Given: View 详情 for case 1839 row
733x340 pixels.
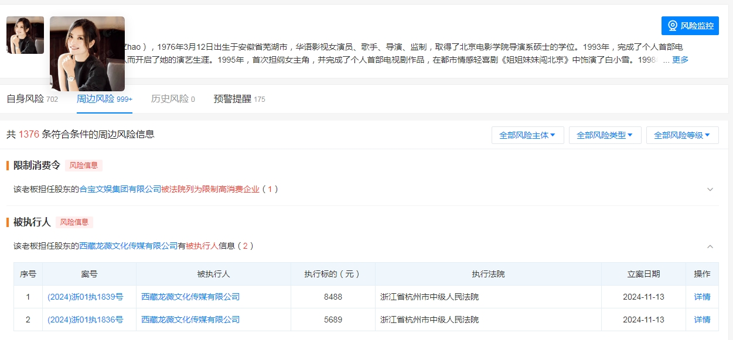Looking at the screenshot, I should point(702,297).
